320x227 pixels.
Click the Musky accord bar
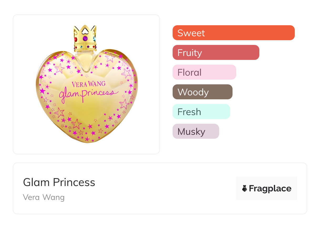point(195,131)
